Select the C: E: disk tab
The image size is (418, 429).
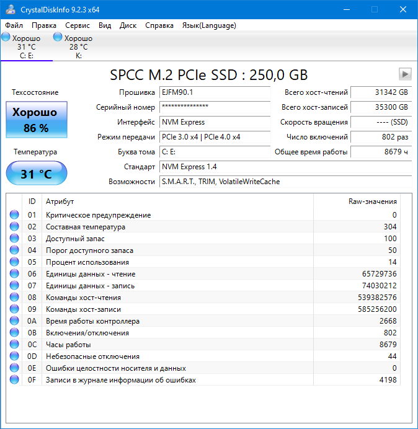(x=26, y=47)
